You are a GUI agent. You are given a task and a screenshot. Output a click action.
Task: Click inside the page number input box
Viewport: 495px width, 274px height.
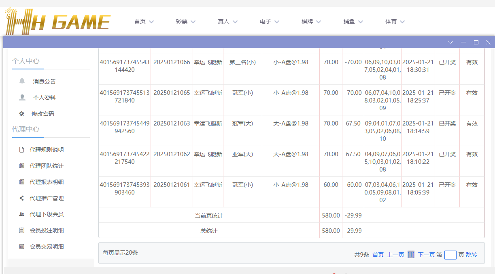(450, 255)
